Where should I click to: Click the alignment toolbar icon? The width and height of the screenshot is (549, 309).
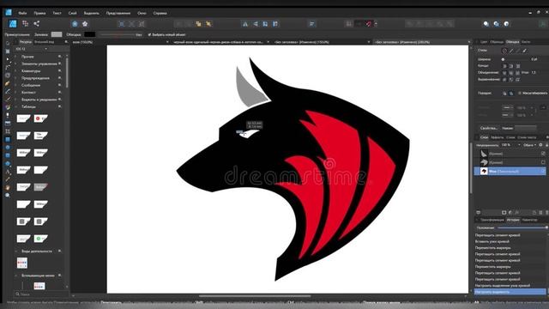tap(311, 24)
